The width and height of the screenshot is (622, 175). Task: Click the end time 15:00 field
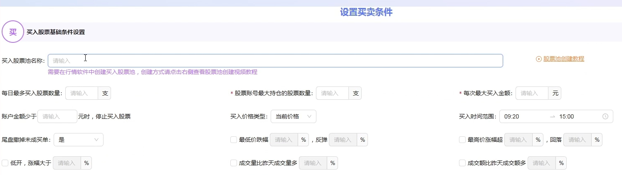coord(578,116)
